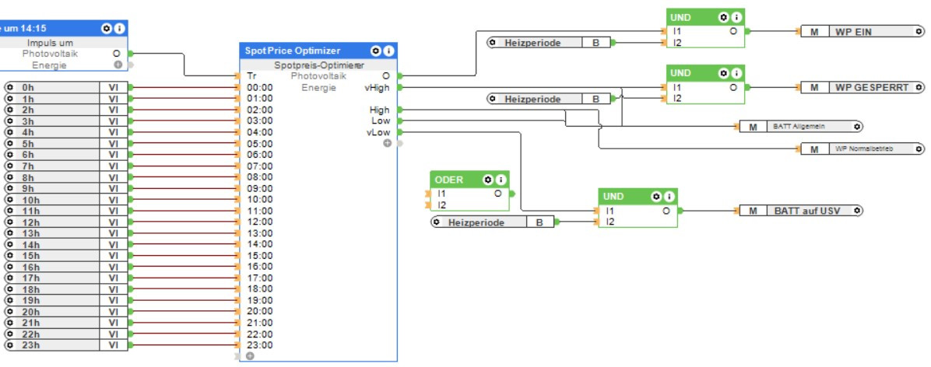Click the Photovoltaik label in the impulse block
931x367 pixels.
pyautogui.click(x=50, y=54)
